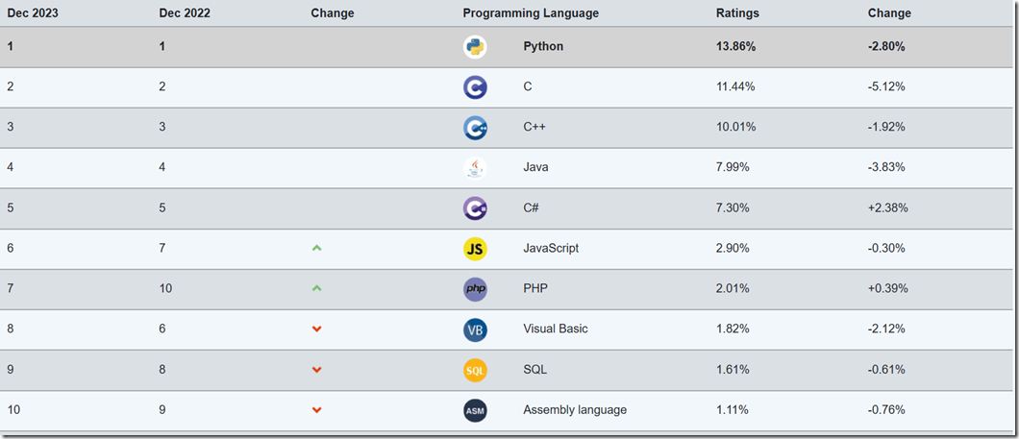The image size is (1019, 439).
Task: Click the C# logo icon
Action: click(x=475, y=207)
